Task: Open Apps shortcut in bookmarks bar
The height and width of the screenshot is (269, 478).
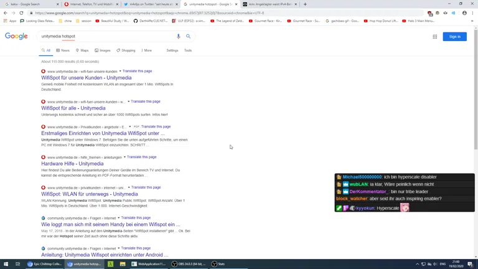Action: (x=10, y=21)
